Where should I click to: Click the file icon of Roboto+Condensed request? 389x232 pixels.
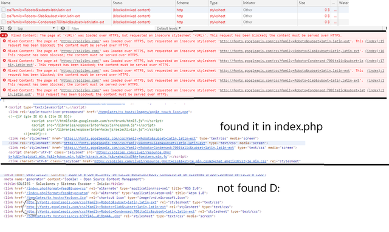pyautogui.click(x=4, y=22)
